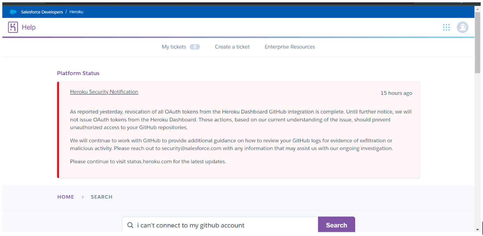Open Enterprise Resources
This screenshot has height=236, width=483.
point(290,46)
